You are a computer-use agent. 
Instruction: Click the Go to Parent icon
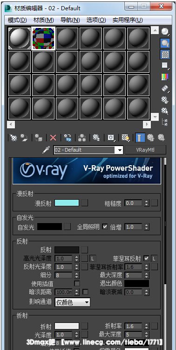tap(151, 138)
